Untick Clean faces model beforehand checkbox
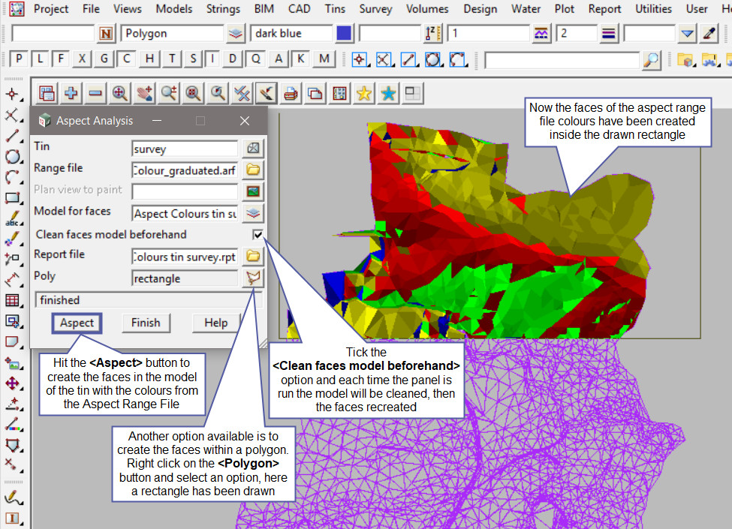The image size is (732, 529). pyautogui.click(x=258, y=235)
